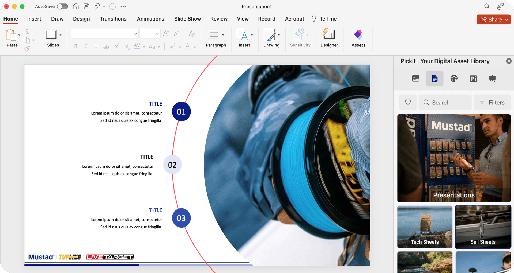Click the font color A button
This screenshot has height=273, width=514.
pos(188,46)
